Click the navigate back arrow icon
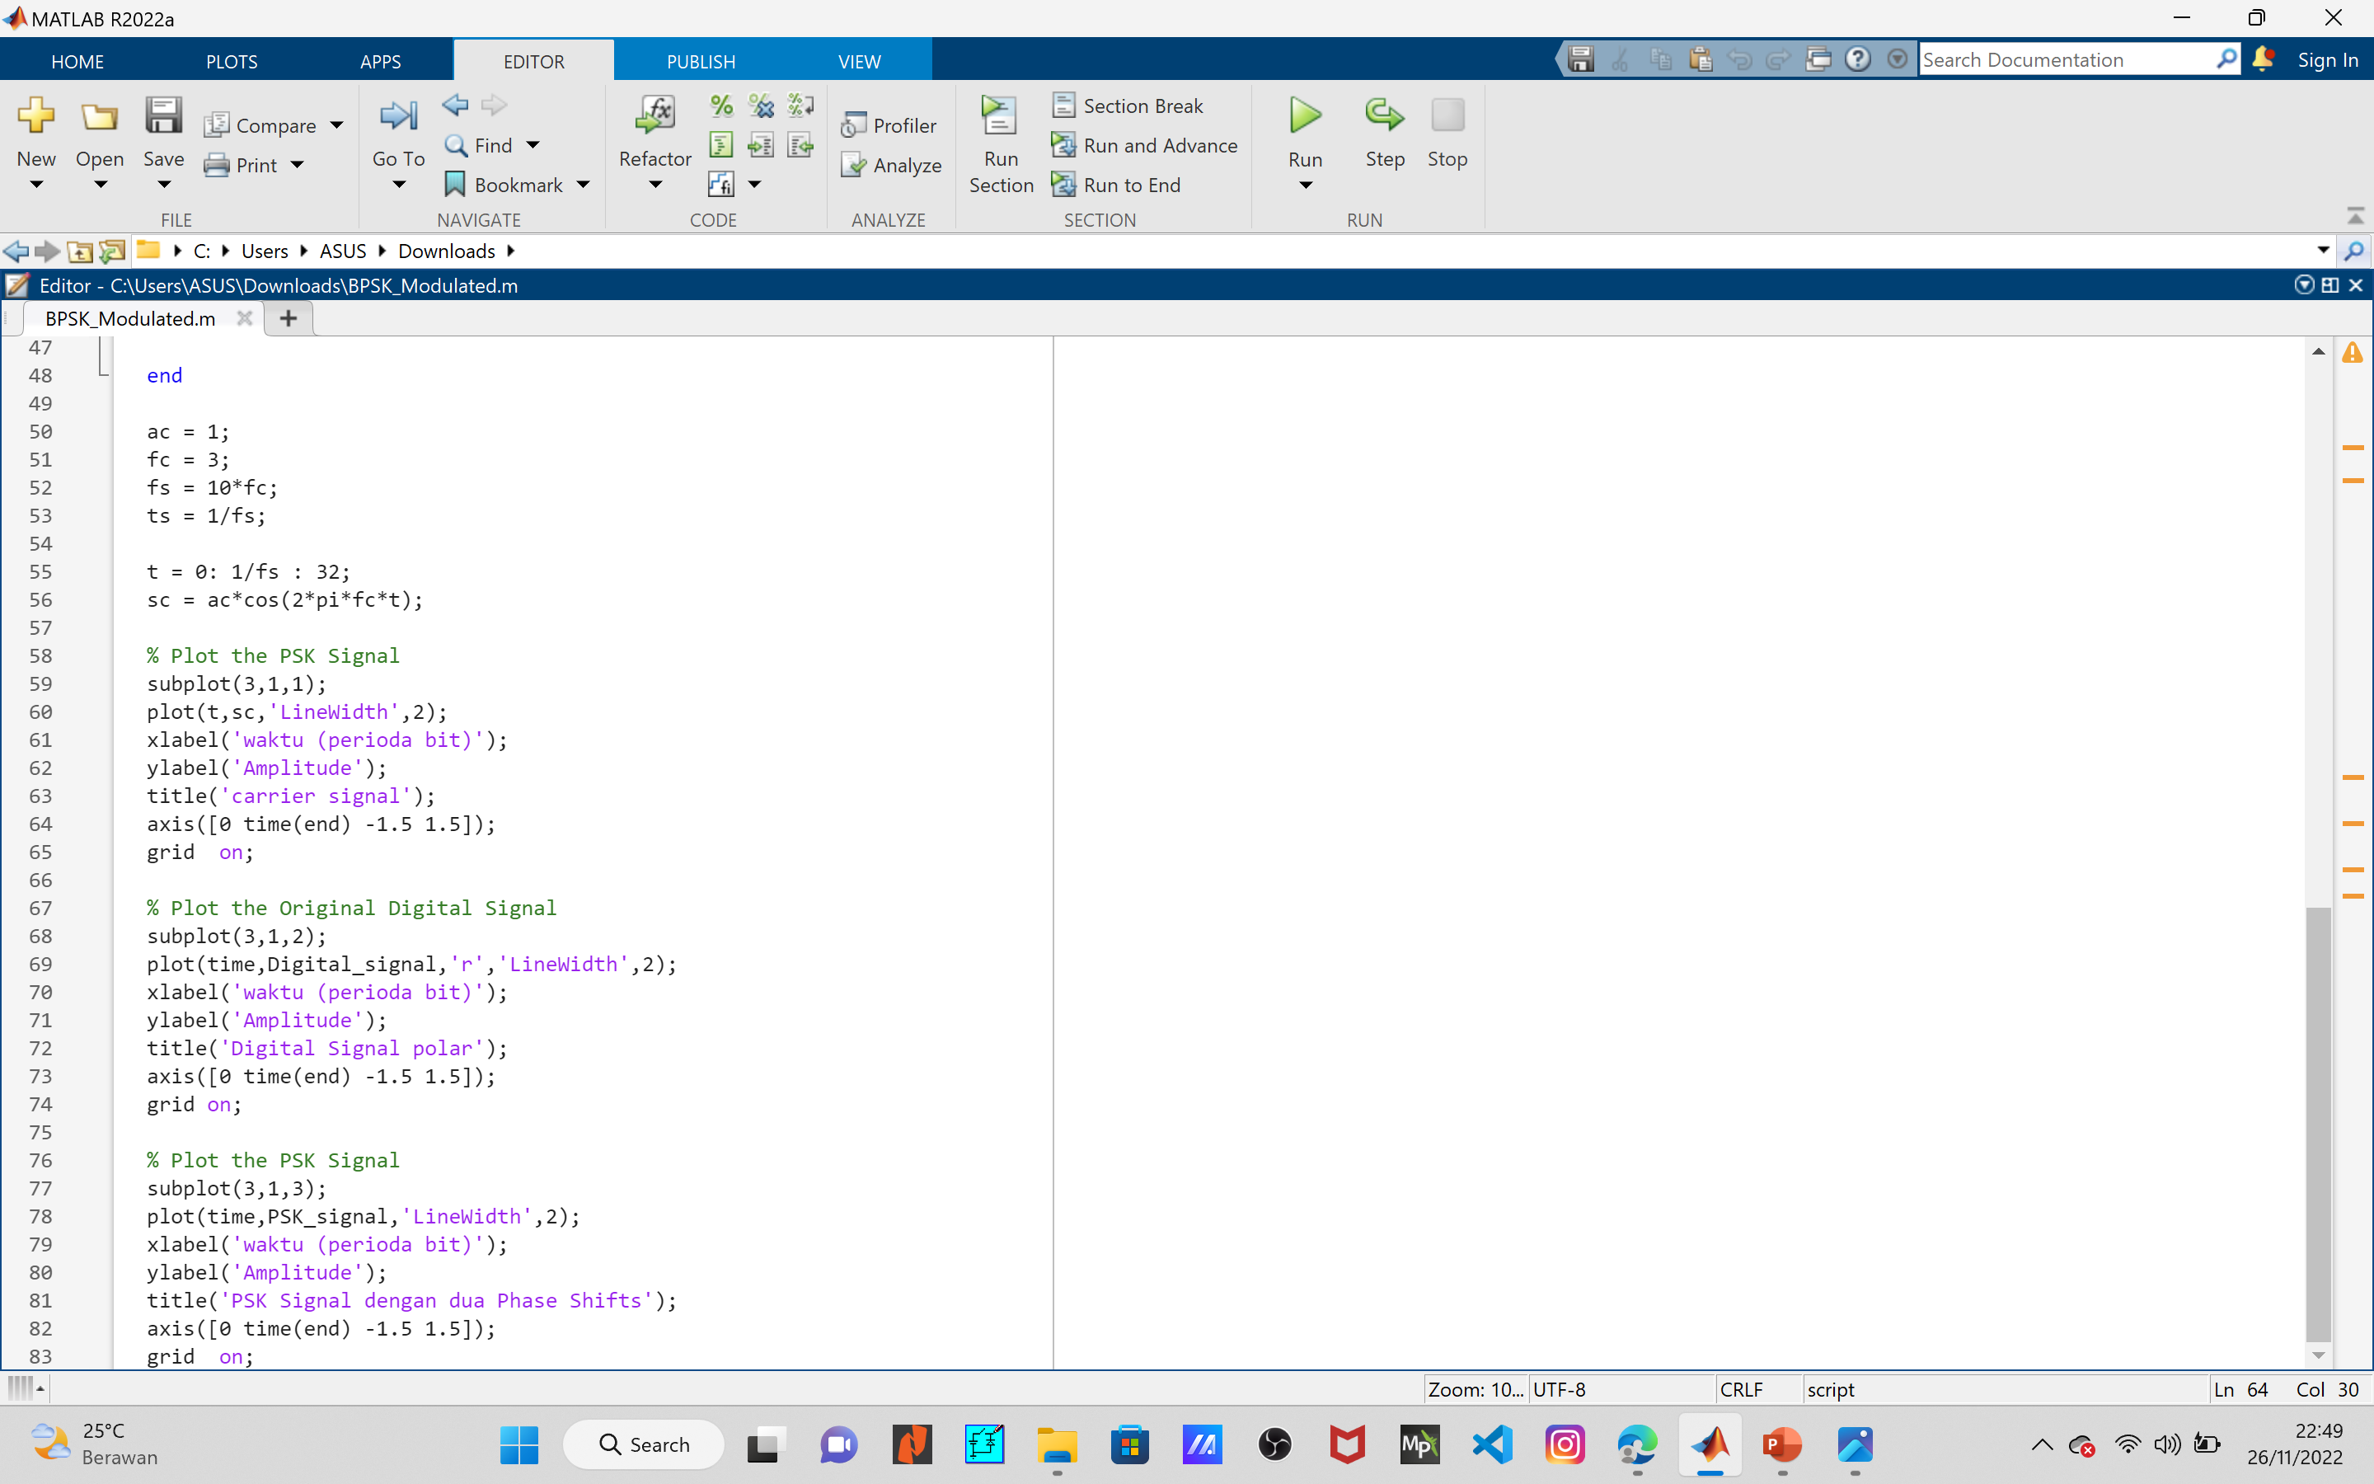The image size is (2374, 1484). 455,104
